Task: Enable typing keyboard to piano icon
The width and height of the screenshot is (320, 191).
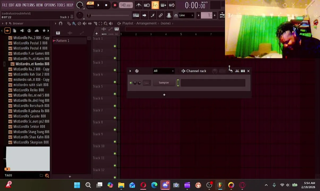Action: [x=136, y=15]
